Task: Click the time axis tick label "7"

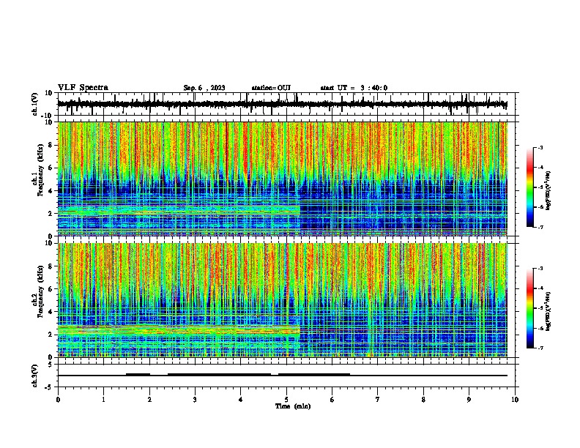Action: tap(378, 400)
